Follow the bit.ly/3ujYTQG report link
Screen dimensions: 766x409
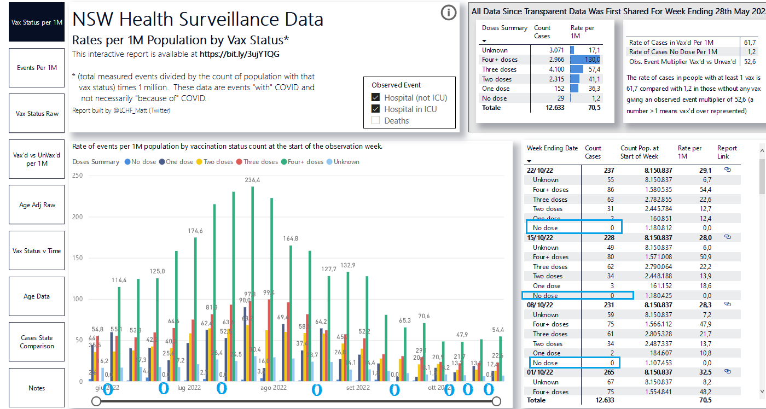pos(240,54)
